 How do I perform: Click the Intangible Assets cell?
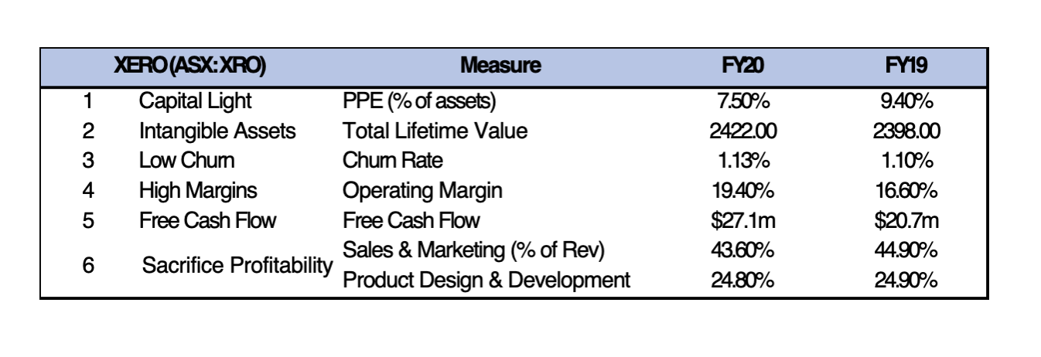(217, 131)
